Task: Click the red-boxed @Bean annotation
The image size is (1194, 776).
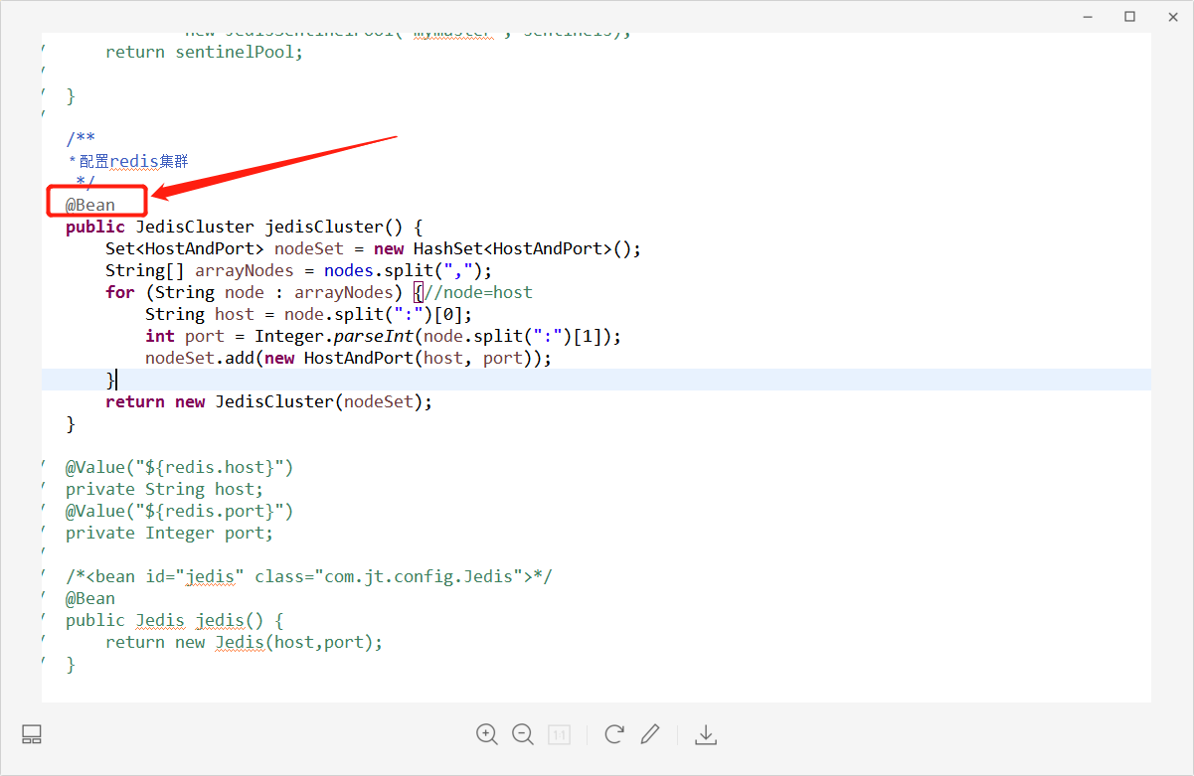Action: coord(90,205)
